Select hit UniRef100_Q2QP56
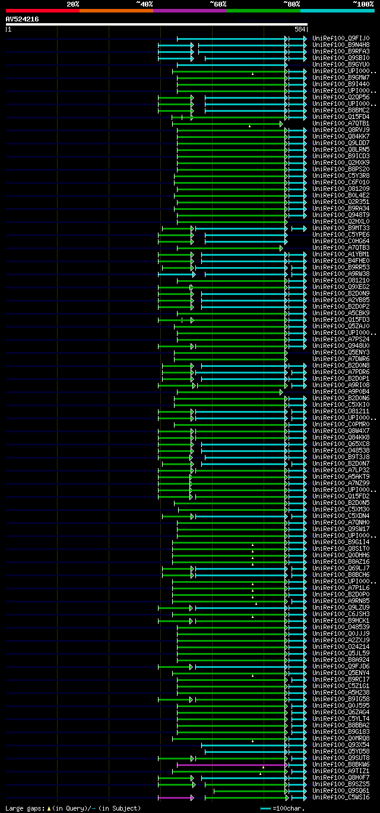Image resolution: width=380 pixels, height=813 pixels. 340,97
